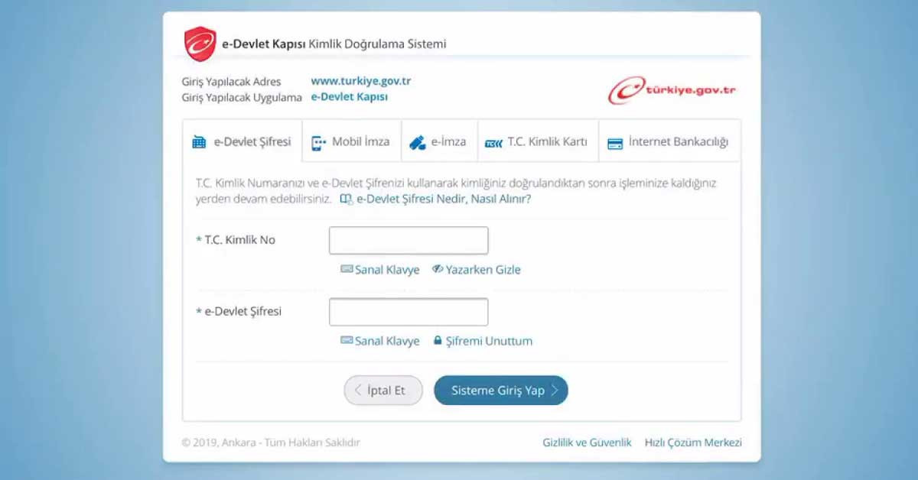
Task: Click the www.turkiye.gov.tr address text
Action: point(361,81)
